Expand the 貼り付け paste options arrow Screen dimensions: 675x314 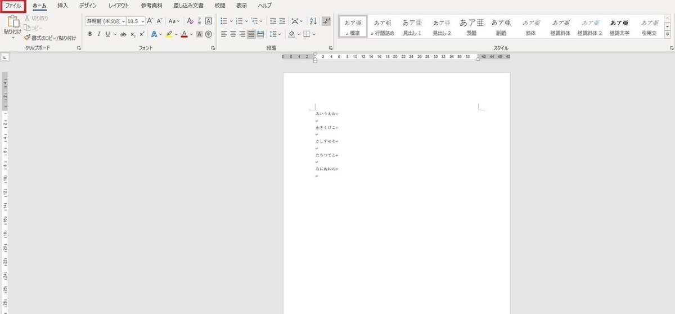pos(13,38)
